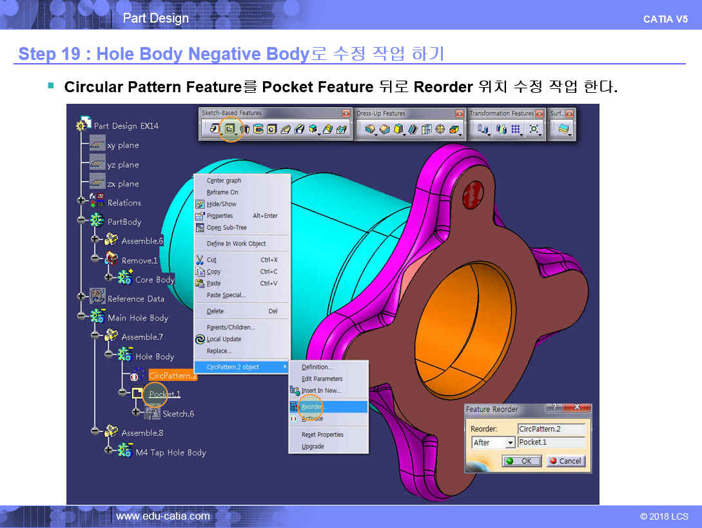
Task: Click the Pocket.1 field in Feature Reorder
Action: coord(550,443)
